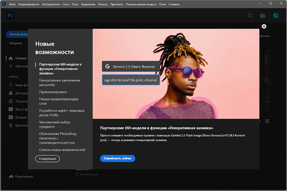The height and width of the screenshot is (191, 287).
Task: Click the search magnifier icon
Action: point(250,16)
